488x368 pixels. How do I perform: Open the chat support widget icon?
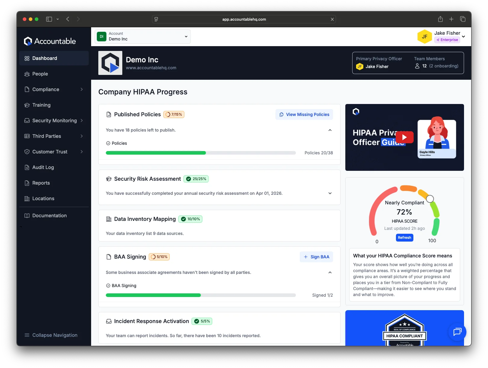(457, 332)
